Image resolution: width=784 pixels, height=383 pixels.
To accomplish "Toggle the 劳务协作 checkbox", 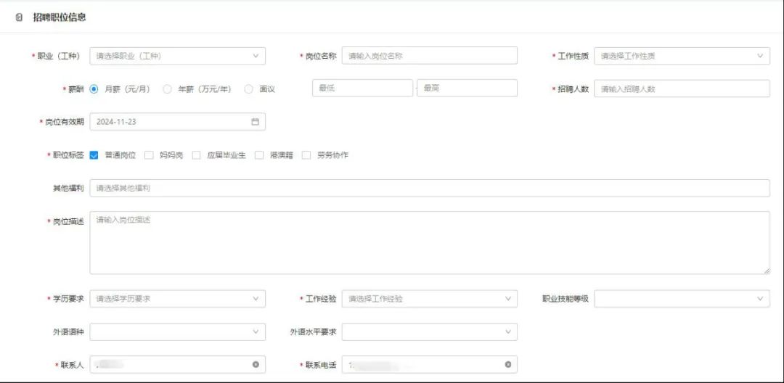I will click(306, 155).
